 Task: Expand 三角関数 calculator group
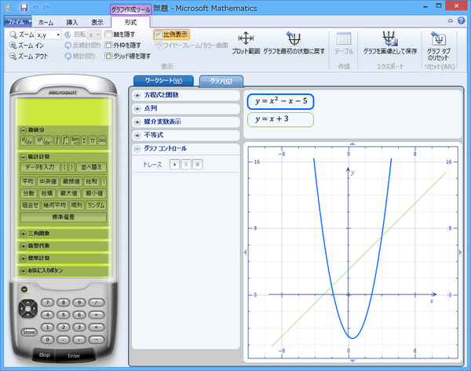pyautogui.click(x=23, y=234)
